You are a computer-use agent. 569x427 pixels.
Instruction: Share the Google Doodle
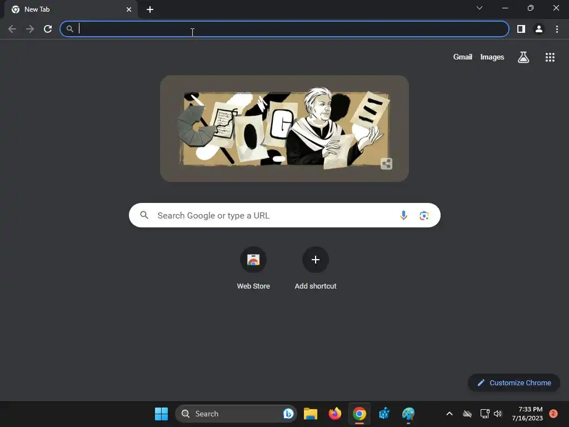click(387, 164)
